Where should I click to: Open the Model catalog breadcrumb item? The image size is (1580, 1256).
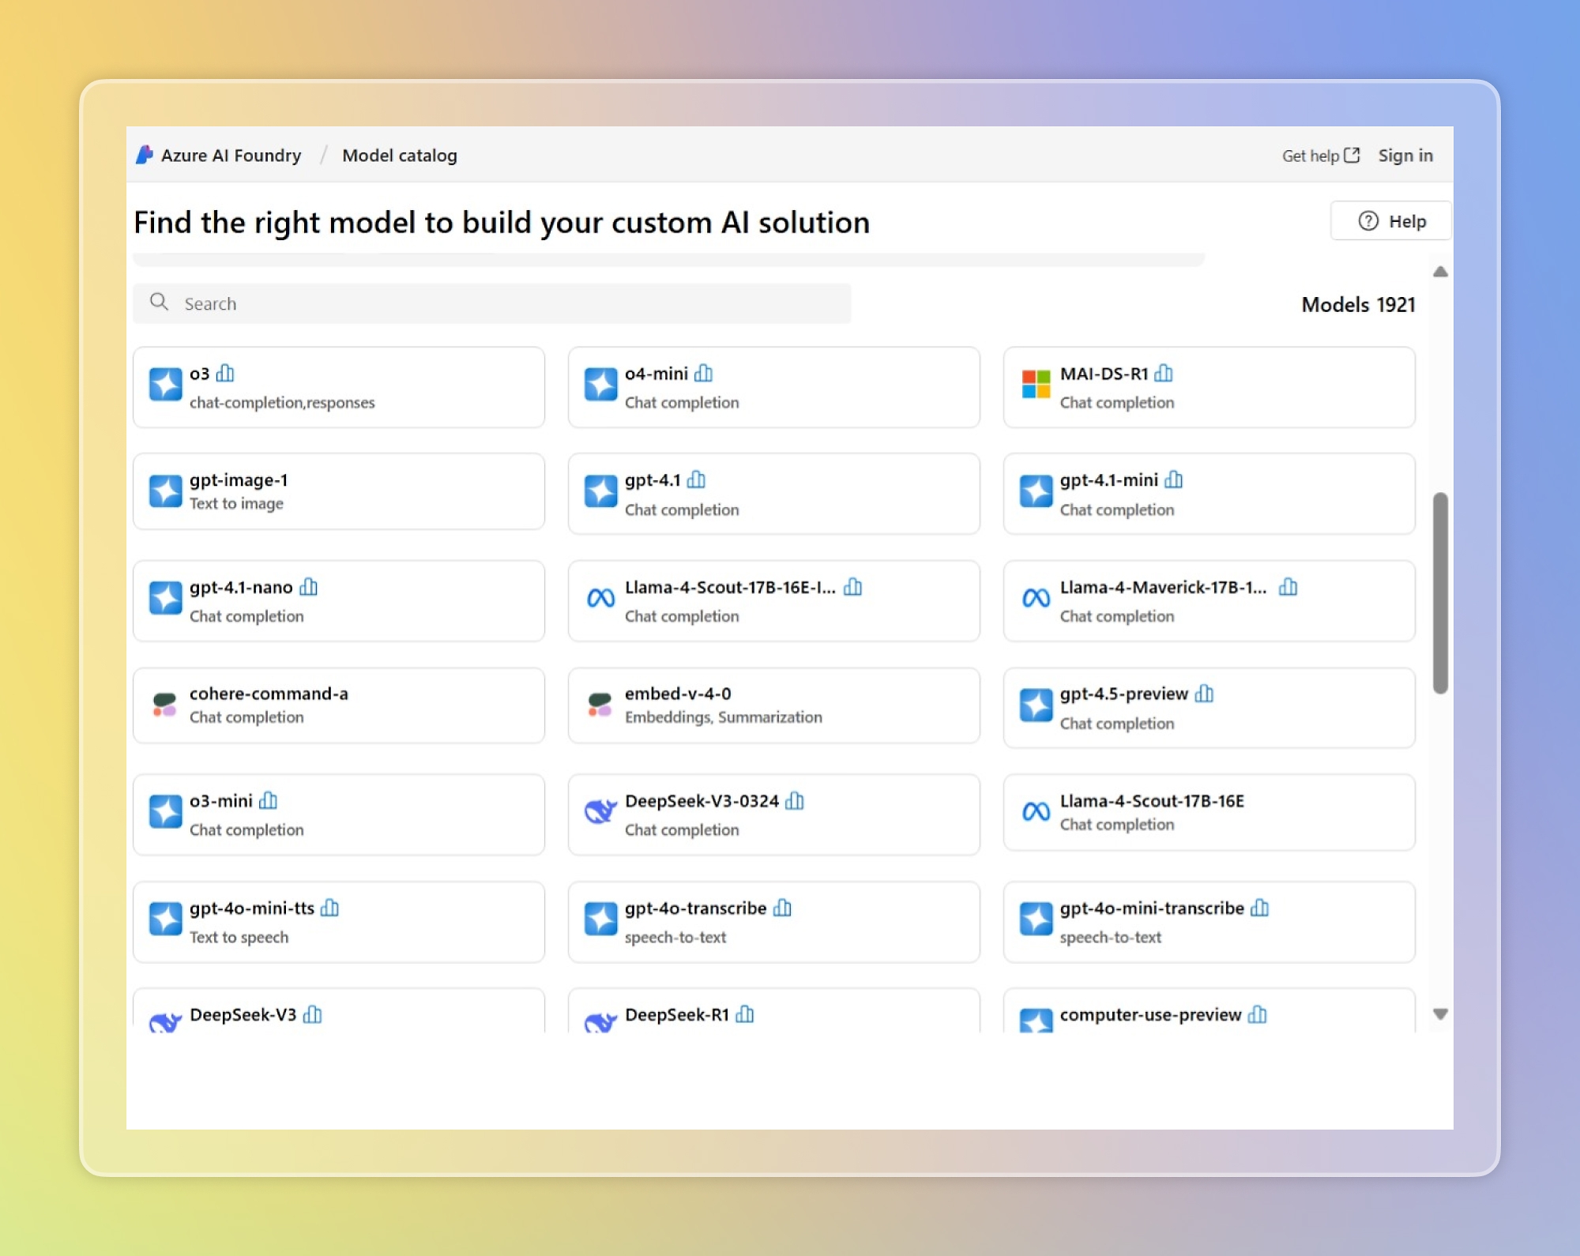(x=399, y=155)
